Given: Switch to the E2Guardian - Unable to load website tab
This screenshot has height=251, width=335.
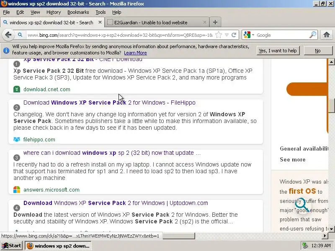Looking at the screenshot, I should 157,22.
